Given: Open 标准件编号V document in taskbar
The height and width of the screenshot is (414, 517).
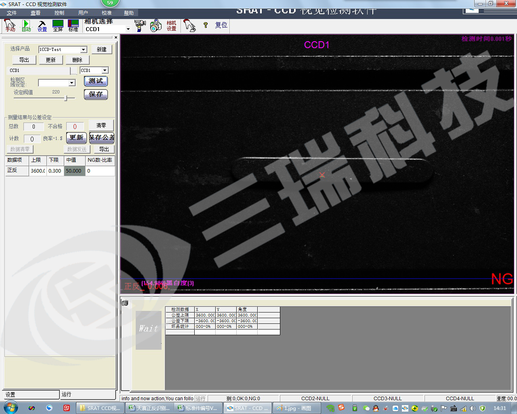Looking at the screenshot, I should click(x=198, y=408).
